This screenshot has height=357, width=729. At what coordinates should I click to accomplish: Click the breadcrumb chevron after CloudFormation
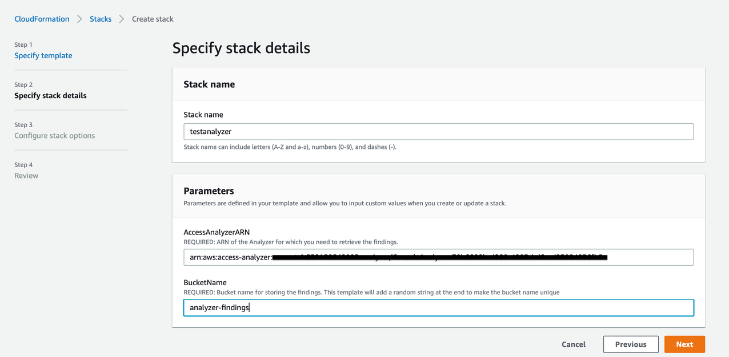point(79,19)
